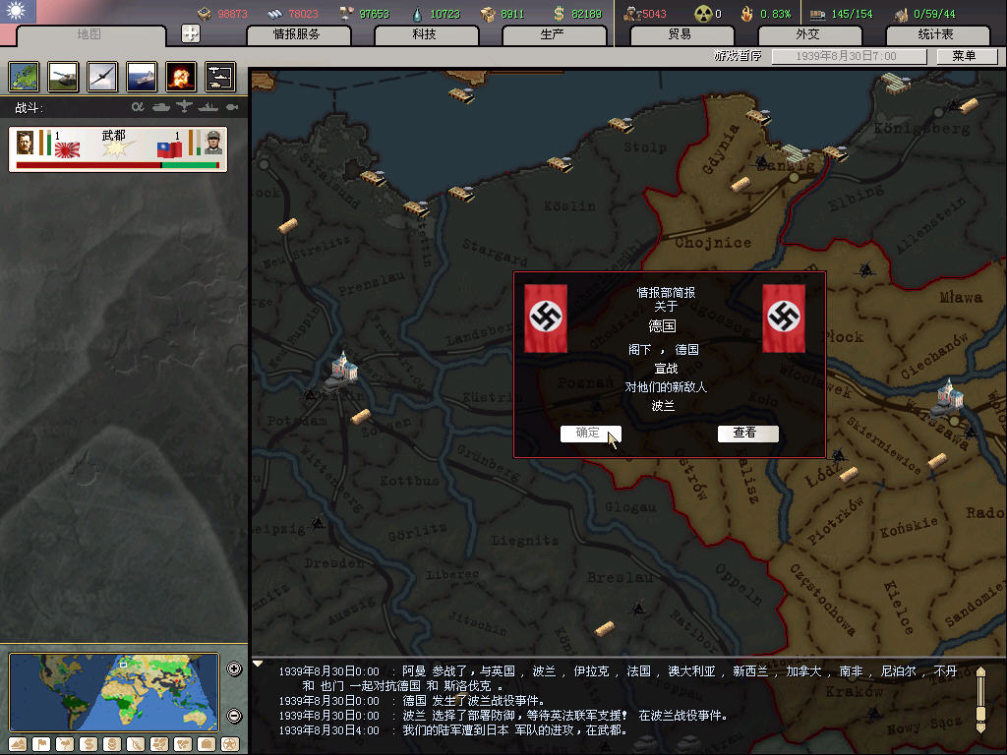1007x755 pixels.
Task: Select the star victory points map mode
Action: 230,744
